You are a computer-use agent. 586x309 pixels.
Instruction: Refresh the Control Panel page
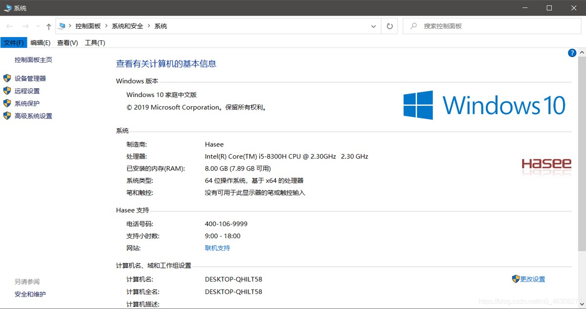(x=389, y=26)
